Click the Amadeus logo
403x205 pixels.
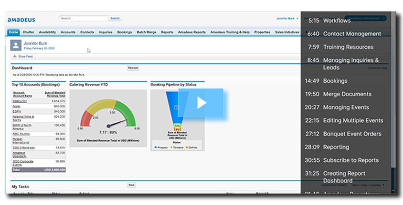click(x=21, y=20)
